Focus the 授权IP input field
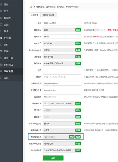 (x=62, y=77)
